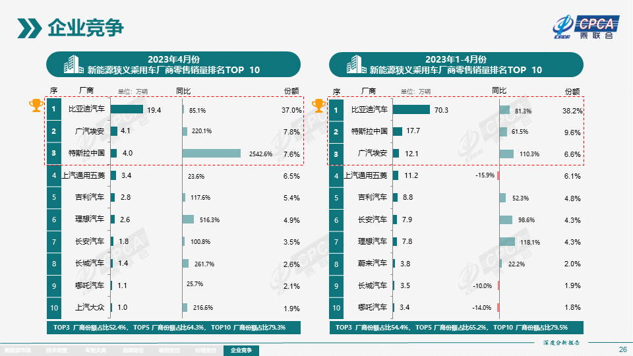Click page number 26
633x356 pixels.
pyautogui.click(x=623, y=349)
